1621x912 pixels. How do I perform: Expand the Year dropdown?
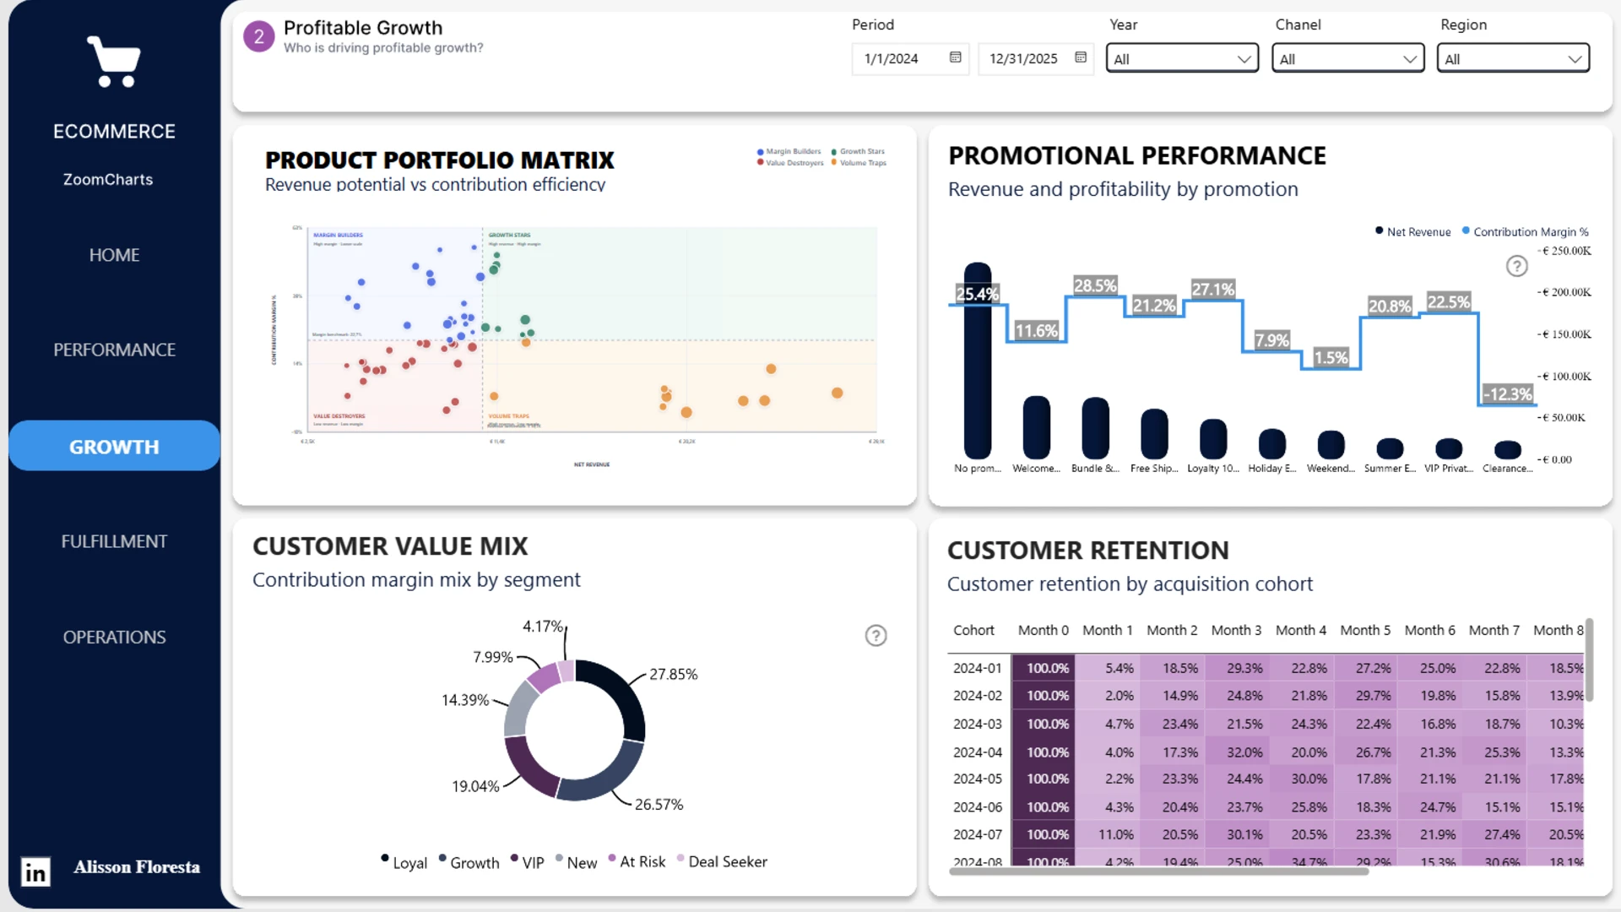point(1182,58)
